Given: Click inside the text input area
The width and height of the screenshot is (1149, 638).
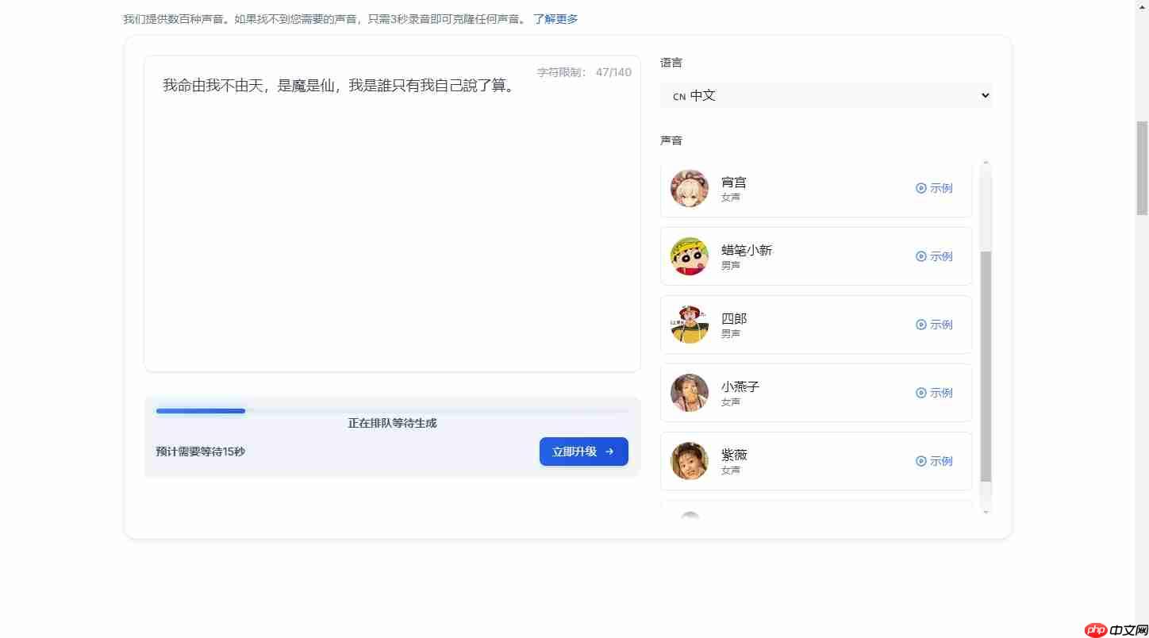Looking at the screenshot, I should tap(392, 214).
